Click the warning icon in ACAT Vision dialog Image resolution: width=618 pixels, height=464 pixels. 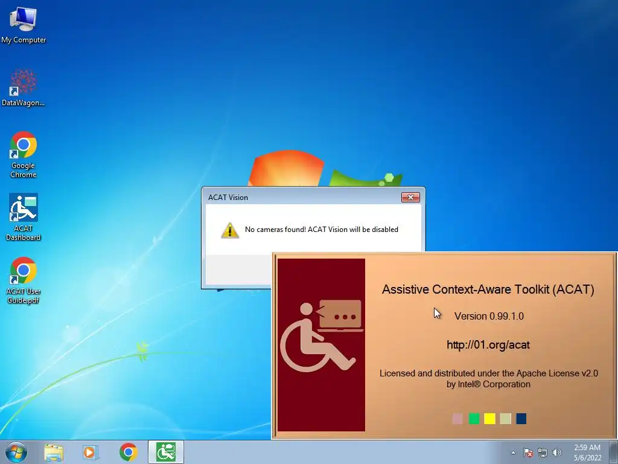pyautogui.click(x=230, y=230)
